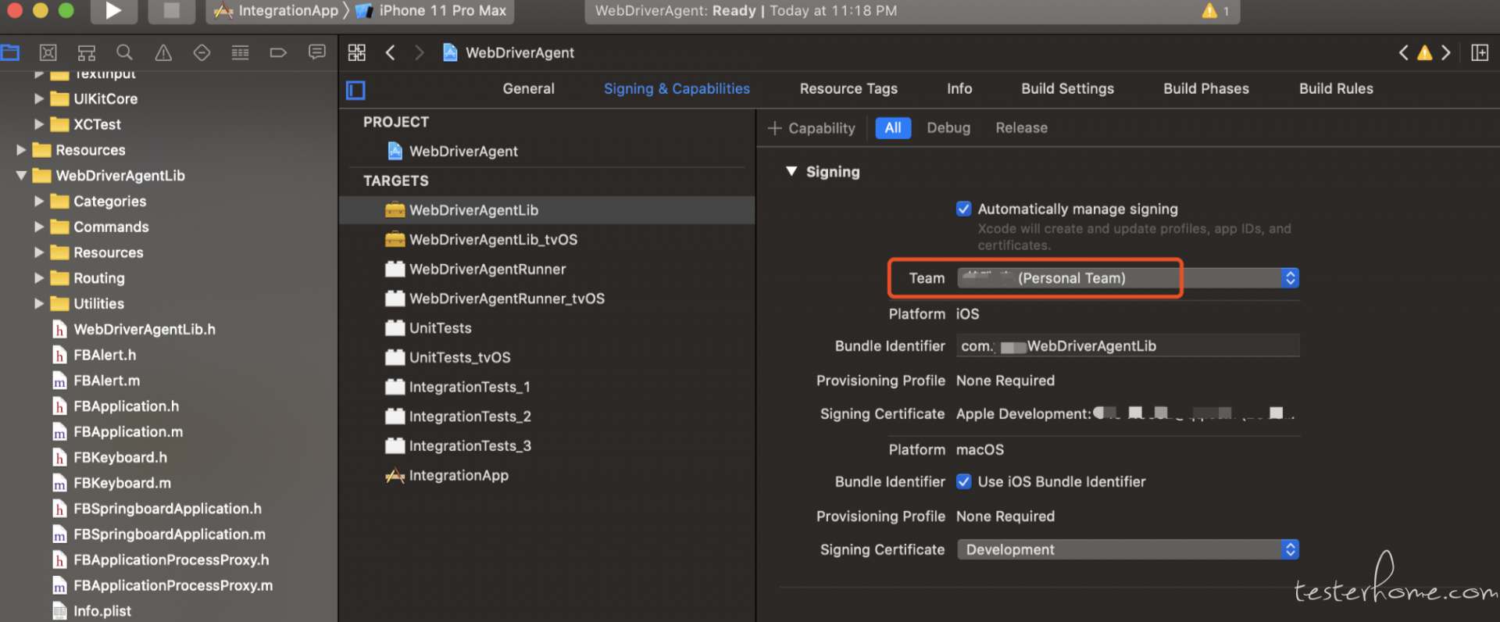The height and width of the screenshot is (622, 1500).
Task: Show Release configuration filter
Action: tap(1021, 128)
